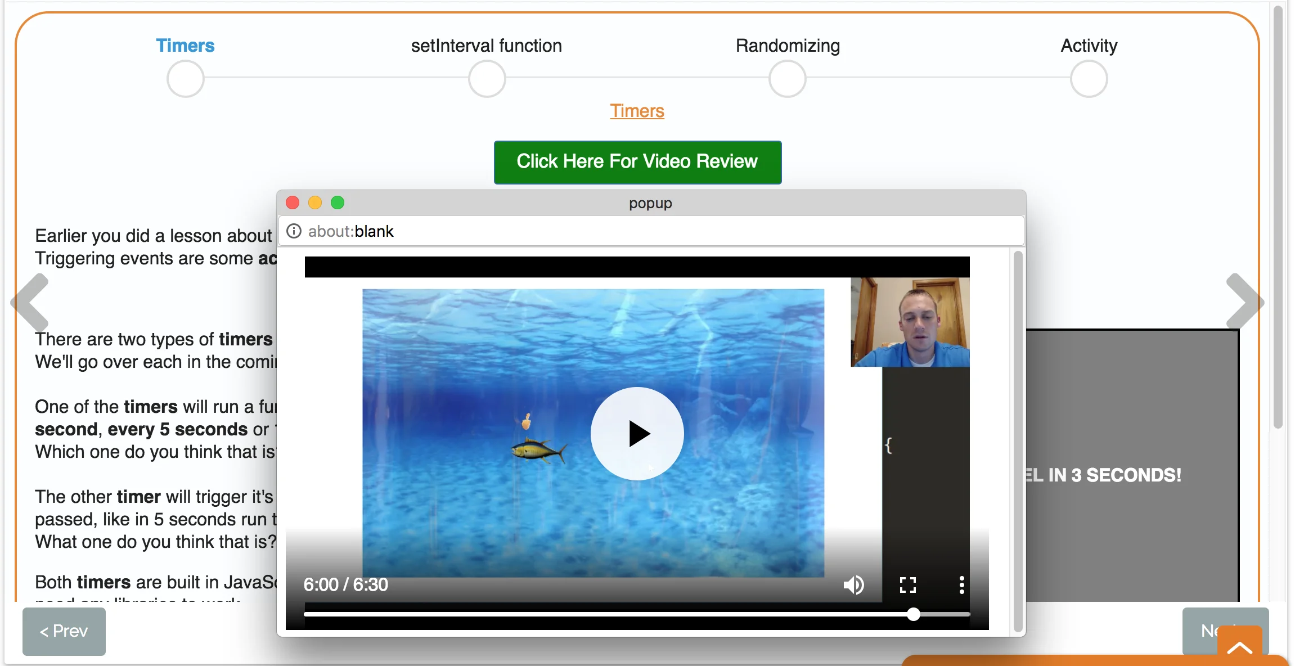Enter fullscreen mode for the video
The width and height of the screenshot is (1295, 666).
[x=907, y=585]
